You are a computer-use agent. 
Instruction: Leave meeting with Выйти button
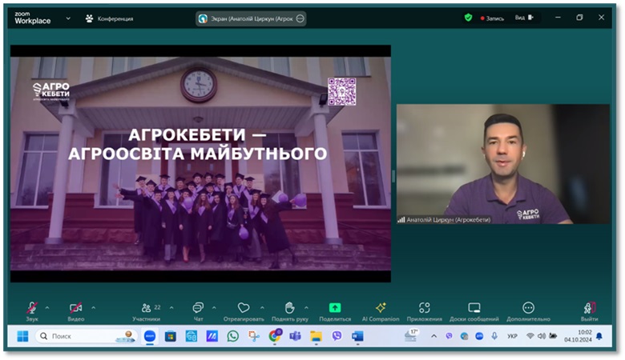589,311
